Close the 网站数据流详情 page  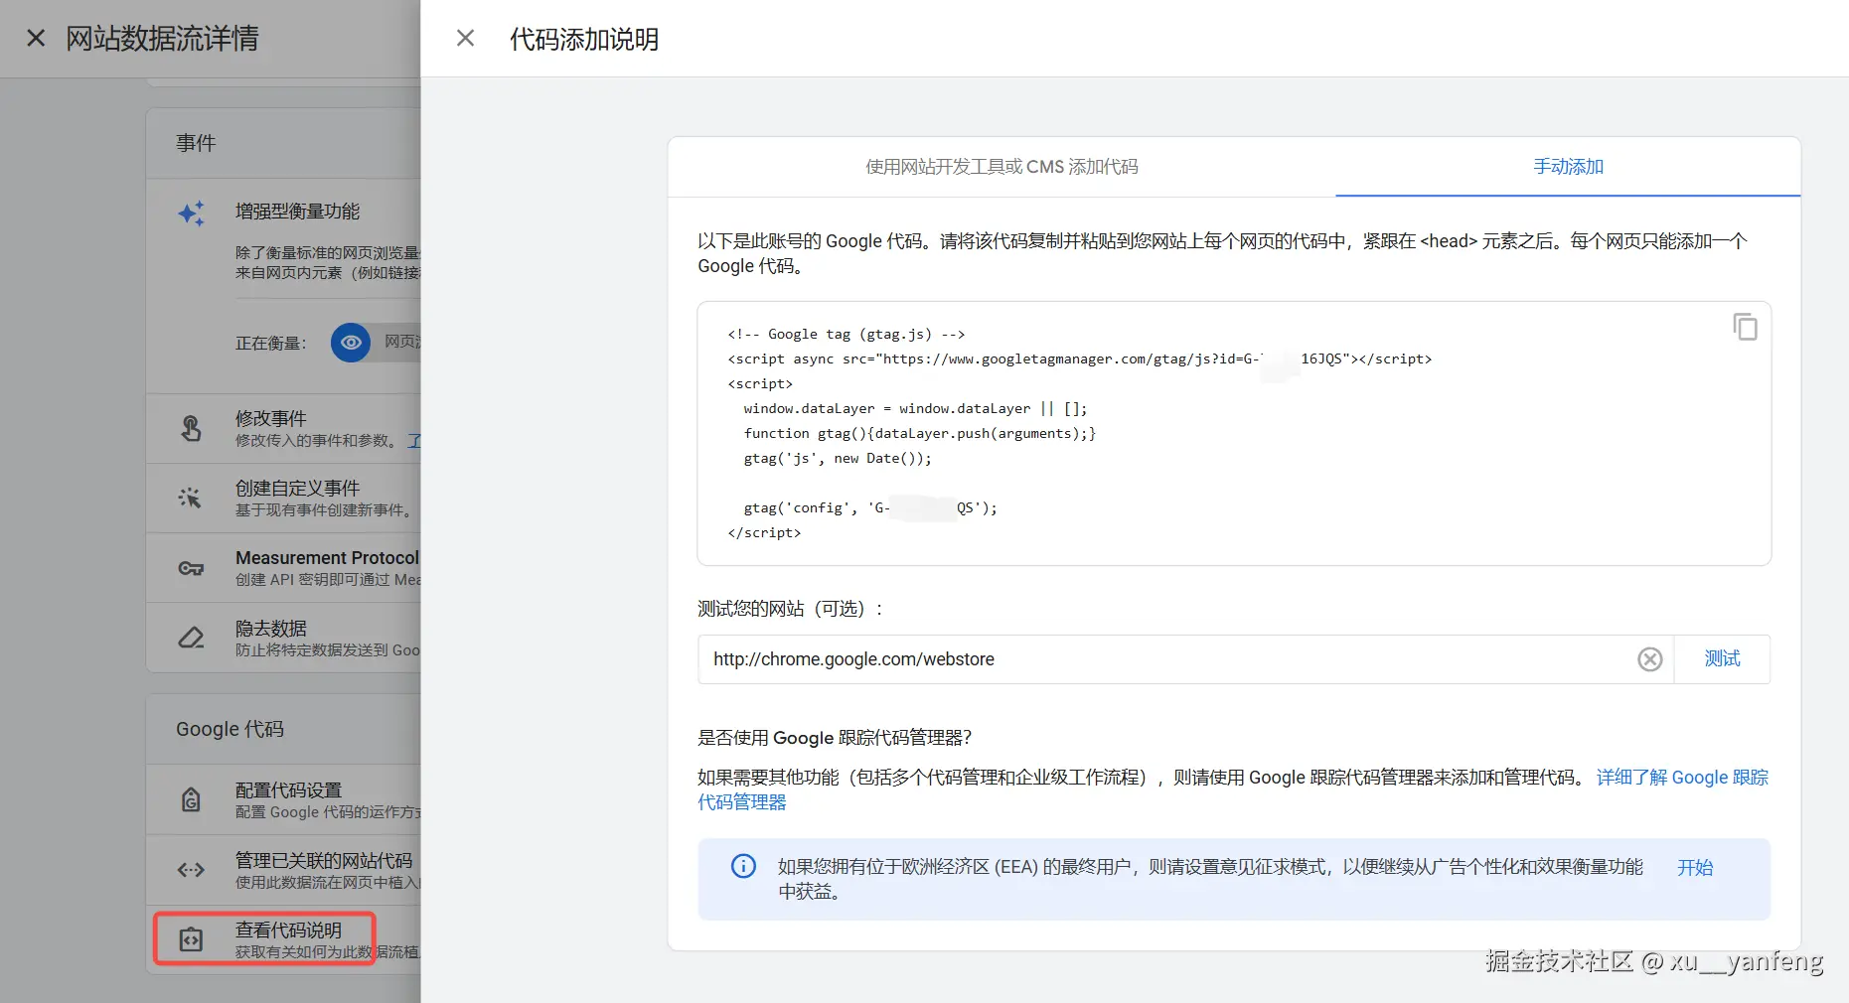(x=36, y=39)
